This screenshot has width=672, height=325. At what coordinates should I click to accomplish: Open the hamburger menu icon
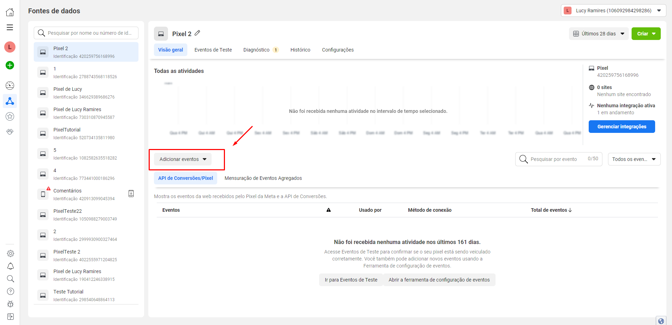tap(10, 27)
